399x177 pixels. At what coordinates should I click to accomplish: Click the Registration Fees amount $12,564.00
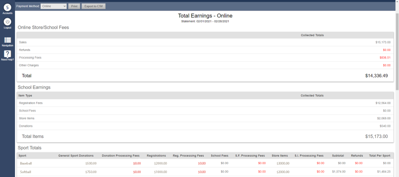click(383, 103)
